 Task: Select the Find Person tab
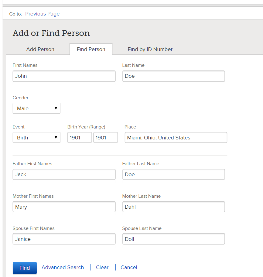point(91,49)
